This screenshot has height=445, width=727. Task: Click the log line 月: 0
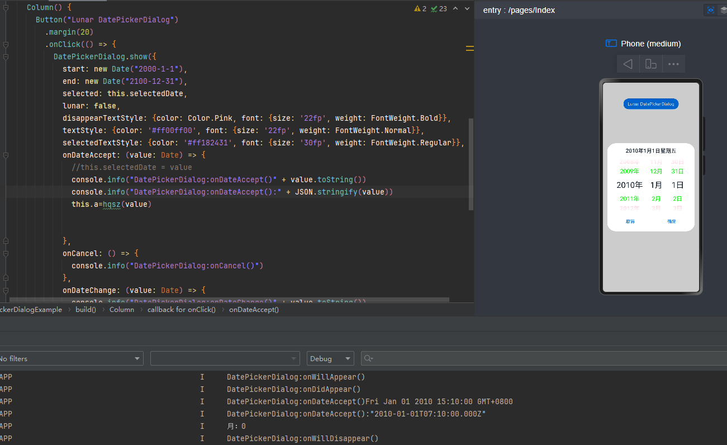click(x=236, y=426)
